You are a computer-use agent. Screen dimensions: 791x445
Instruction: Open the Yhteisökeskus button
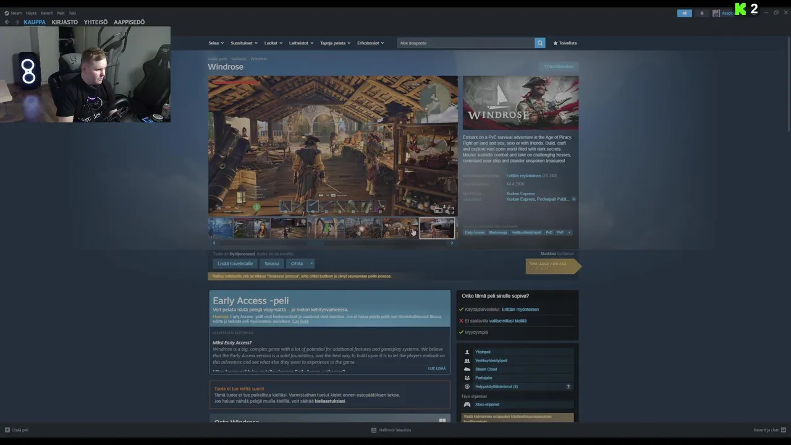[x=559, y=67]
